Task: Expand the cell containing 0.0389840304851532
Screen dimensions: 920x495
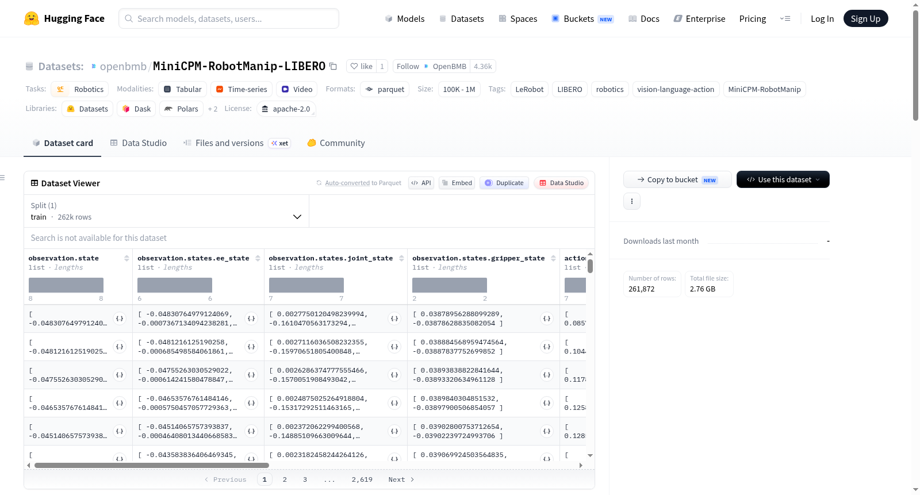Action: point(547,403)
